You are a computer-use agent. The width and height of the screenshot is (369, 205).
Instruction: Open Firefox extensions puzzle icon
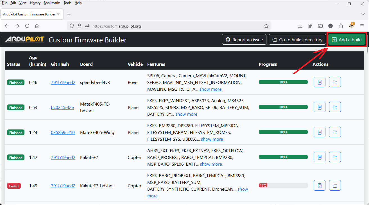[341, 26]
